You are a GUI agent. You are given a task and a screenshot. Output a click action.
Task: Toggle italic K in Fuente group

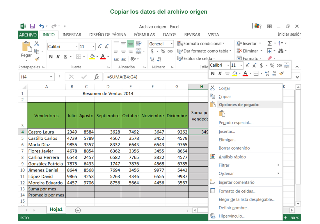click(x=58, y=57)
